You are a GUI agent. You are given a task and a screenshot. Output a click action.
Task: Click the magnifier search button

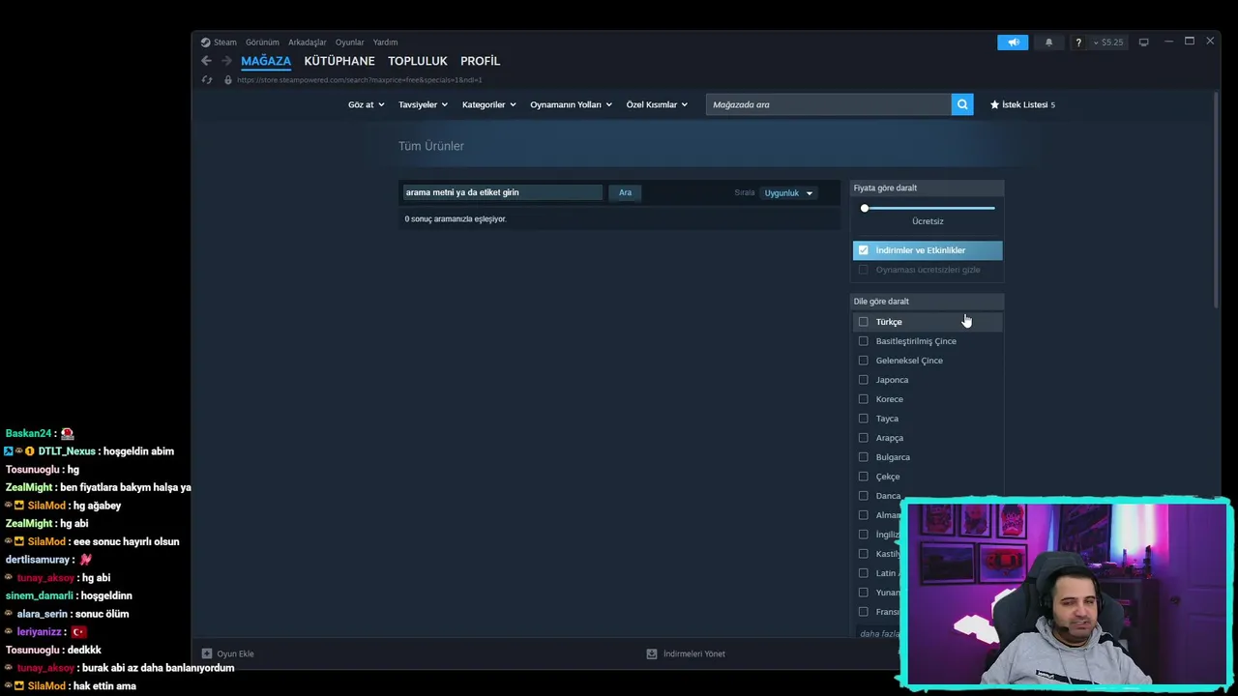[x=961, y=104]
